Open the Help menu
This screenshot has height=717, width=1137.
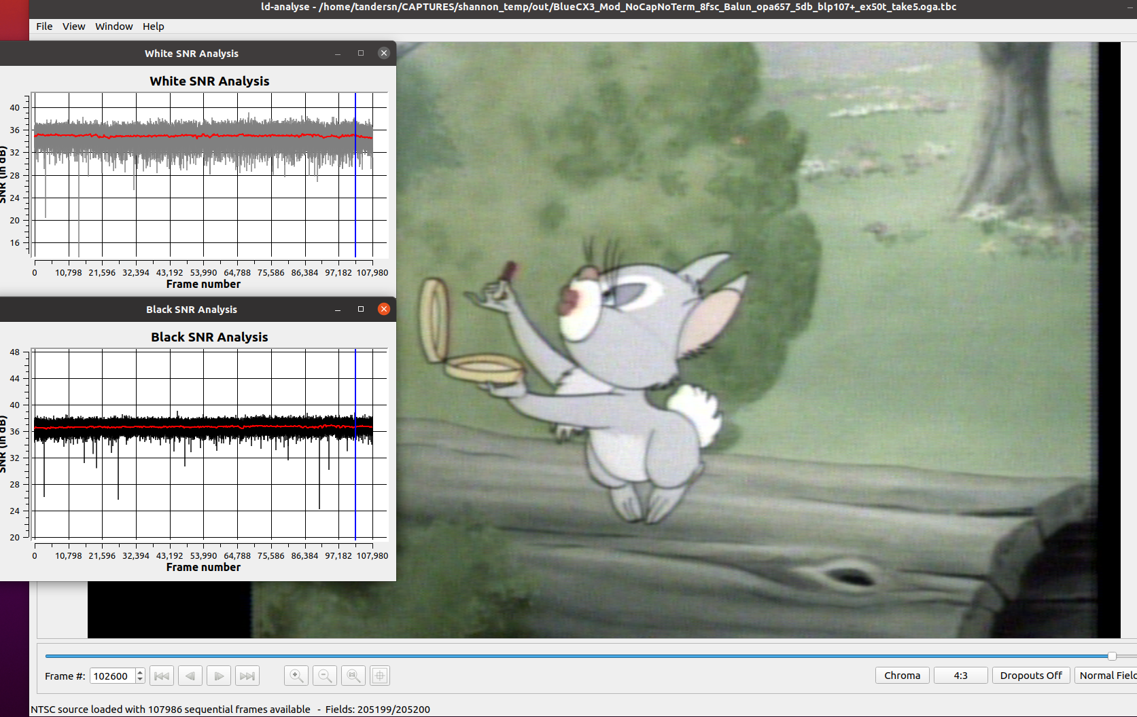tap(153, 26)
